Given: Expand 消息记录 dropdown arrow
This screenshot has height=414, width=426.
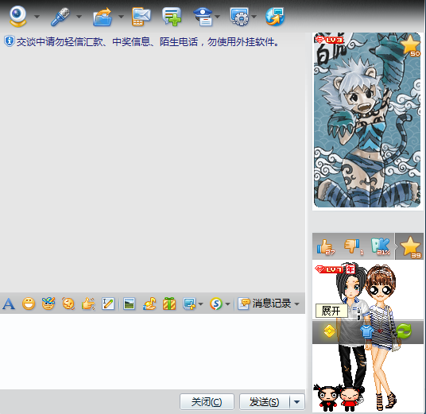Looking at the screenshot, I should [x=296, y=304].
